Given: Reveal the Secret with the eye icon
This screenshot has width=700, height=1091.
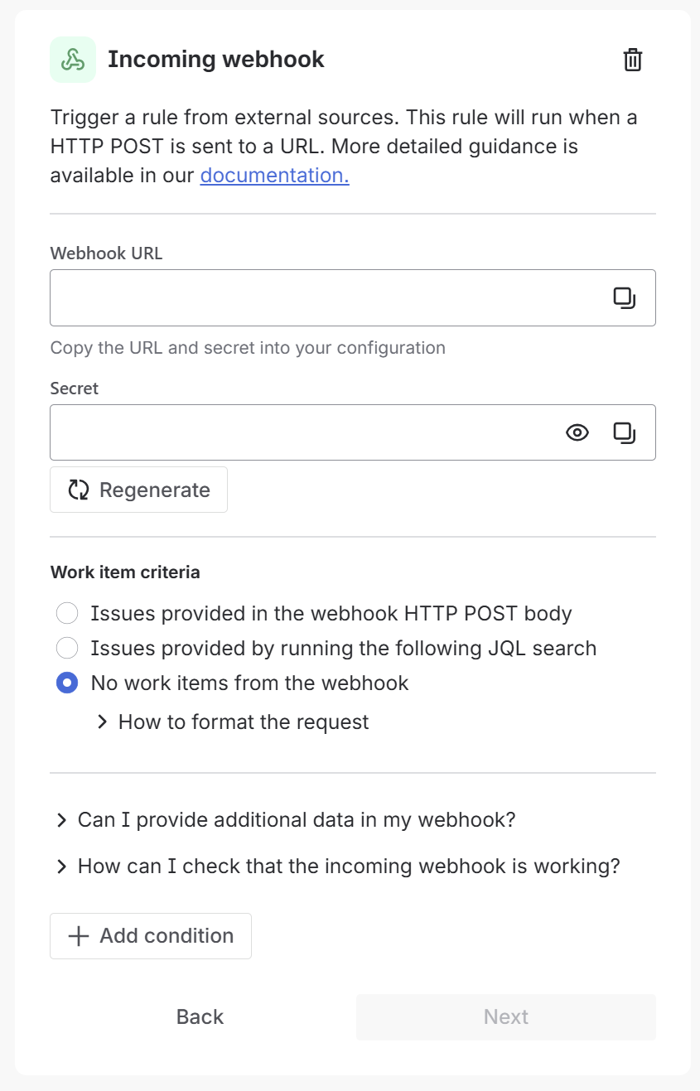Looking at the screenshot, I should 577,432.
